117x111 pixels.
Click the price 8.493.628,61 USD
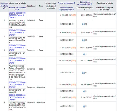68,33
